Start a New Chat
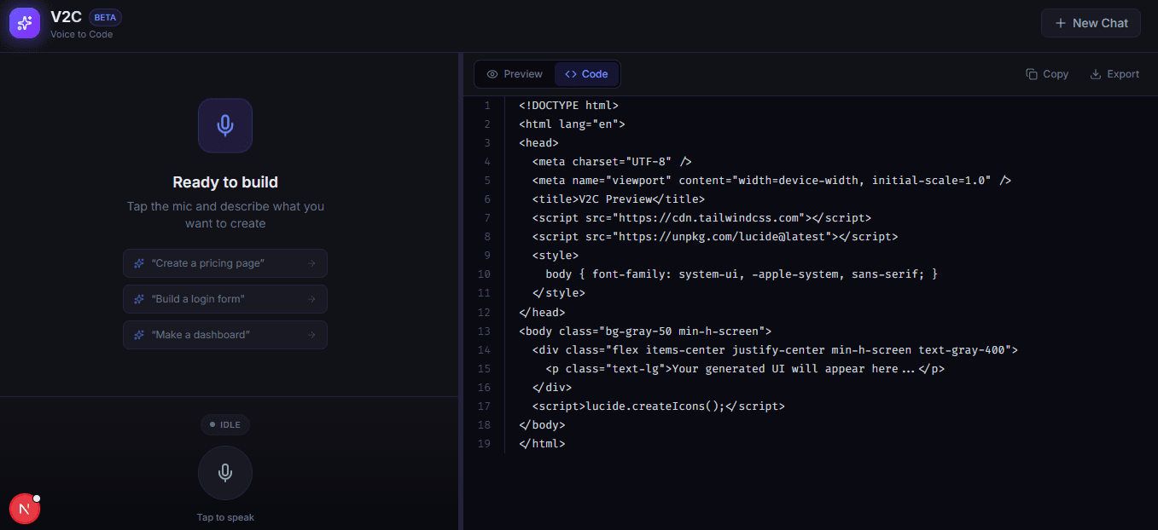The image size is (1158, 530). (x=1091, y=23)
